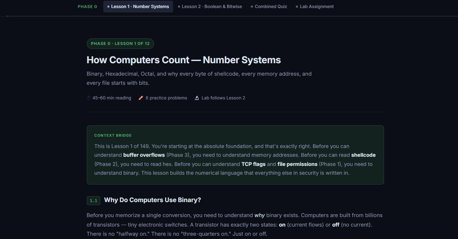Click the '6 practice problems' text
Image resolution: width=458 pixels, height=239 pixels.
click(166, 98)
